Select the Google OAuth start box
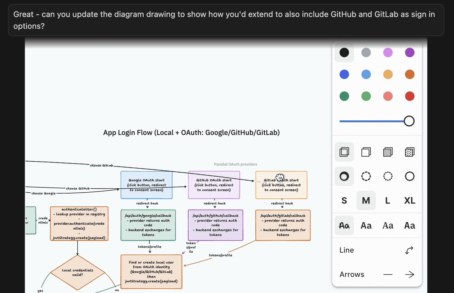 click(147, 185)
